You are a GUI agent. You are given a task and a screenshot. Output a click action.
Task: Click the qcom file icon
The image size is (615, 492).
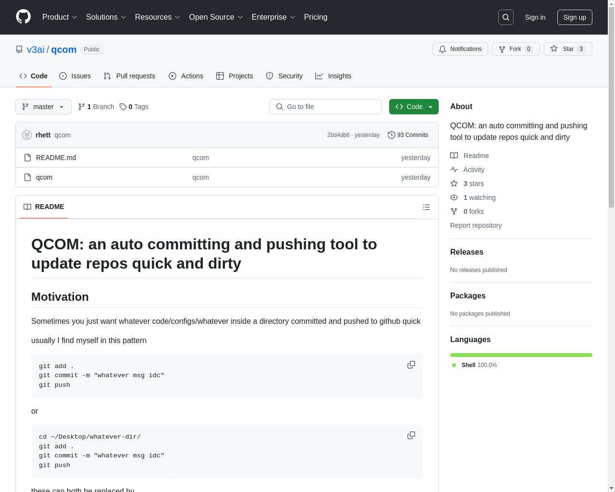(x=28, y=177)
